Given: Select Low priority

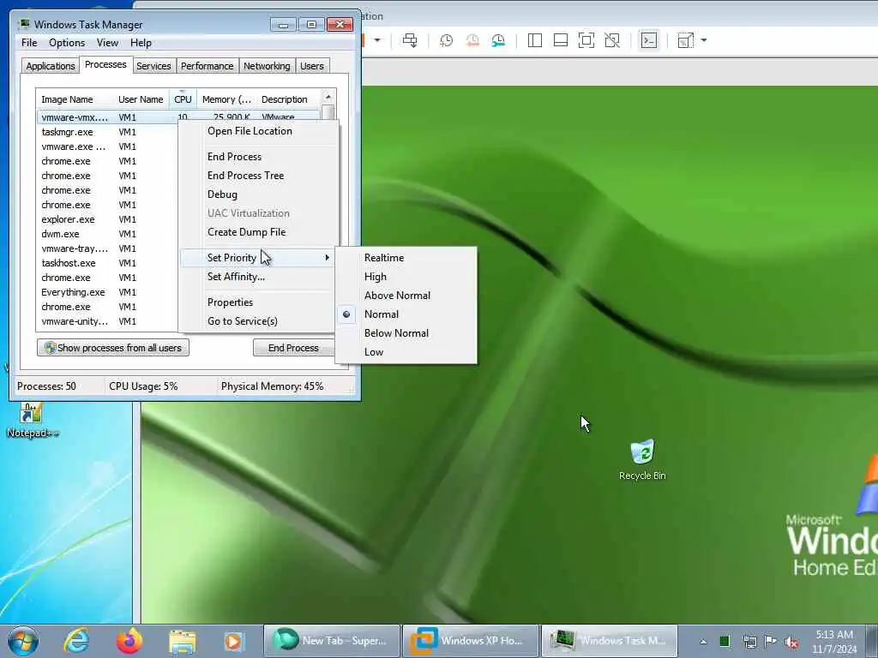Looking at the screenshot, I should (x=406, y=352).
